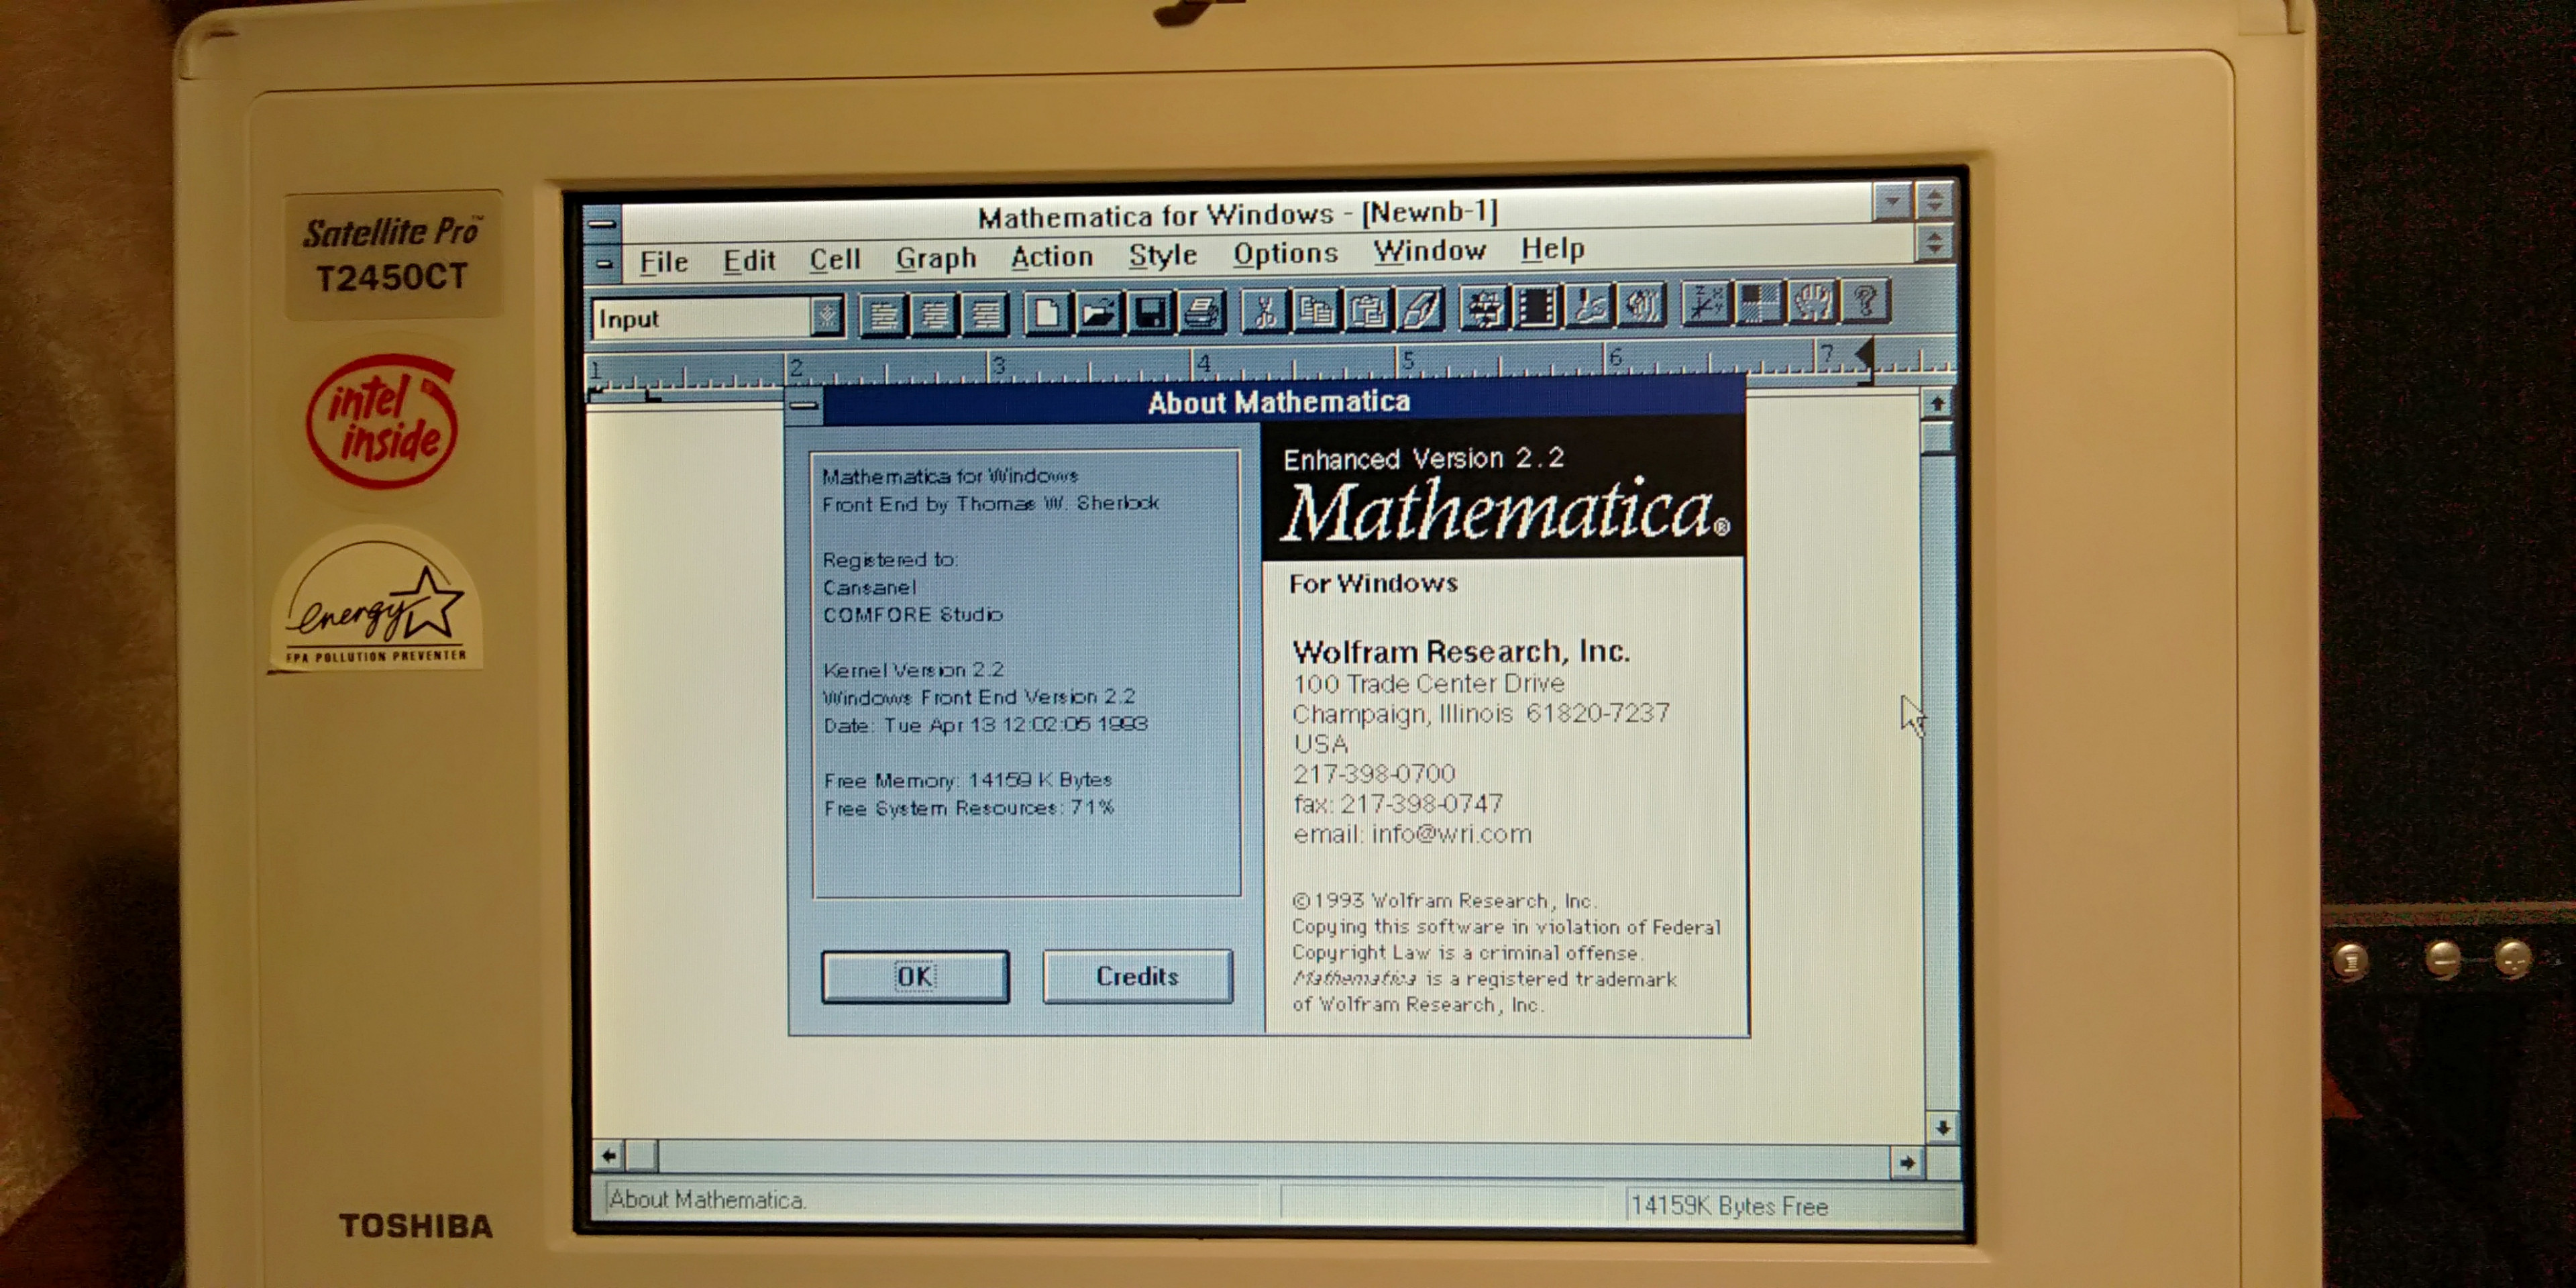This screenshot has width=2576, height=1288.
Task: Open the Cell menu
Action: pyautogui.click(x=835, y=259)
